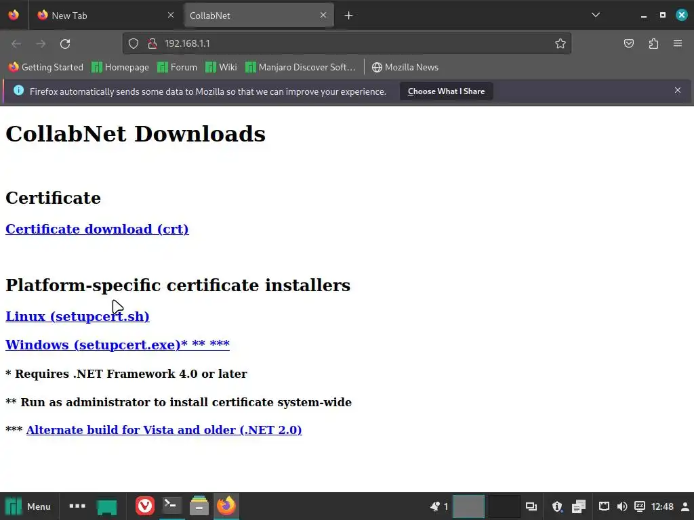Launch Vivaldi browser from taskbar

coord(145,506)
